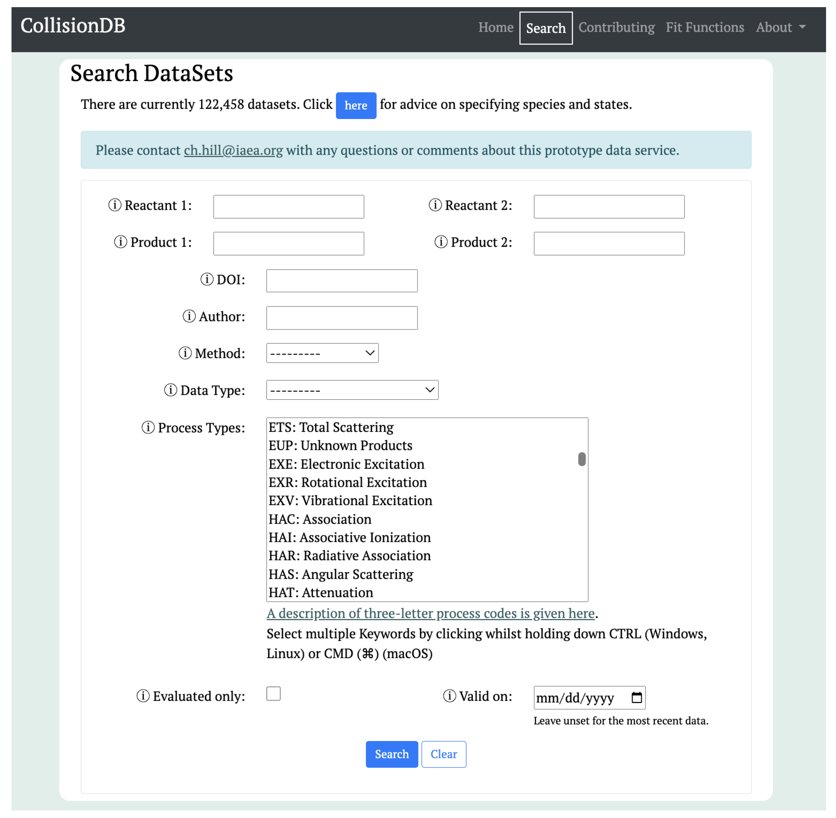Click info icon next to DOI

[207, 280]
